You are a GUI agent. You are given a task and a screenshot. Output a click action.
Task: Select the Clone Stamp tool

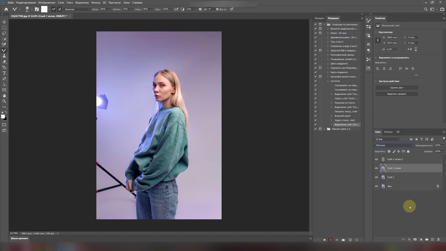(4, 56)
